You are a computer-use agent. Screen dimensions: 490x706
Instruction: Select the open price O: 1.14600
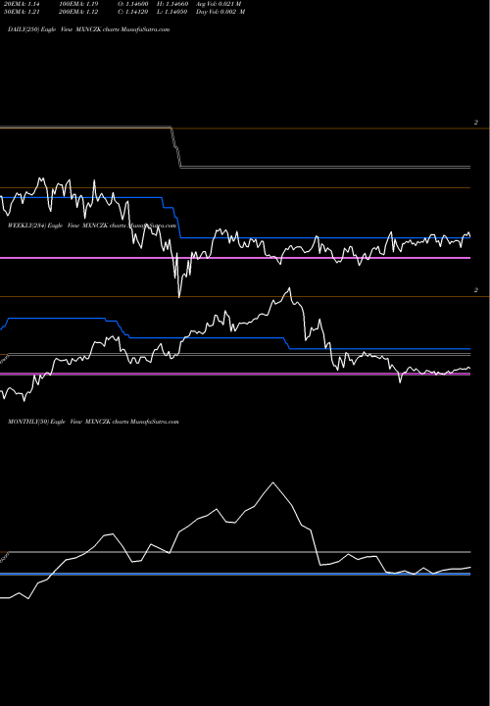(x=132, y=4)
